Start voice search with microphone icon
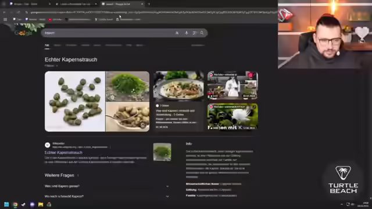Screen dimensions: 372x209 pyautogui.click(x=187, y=33)
